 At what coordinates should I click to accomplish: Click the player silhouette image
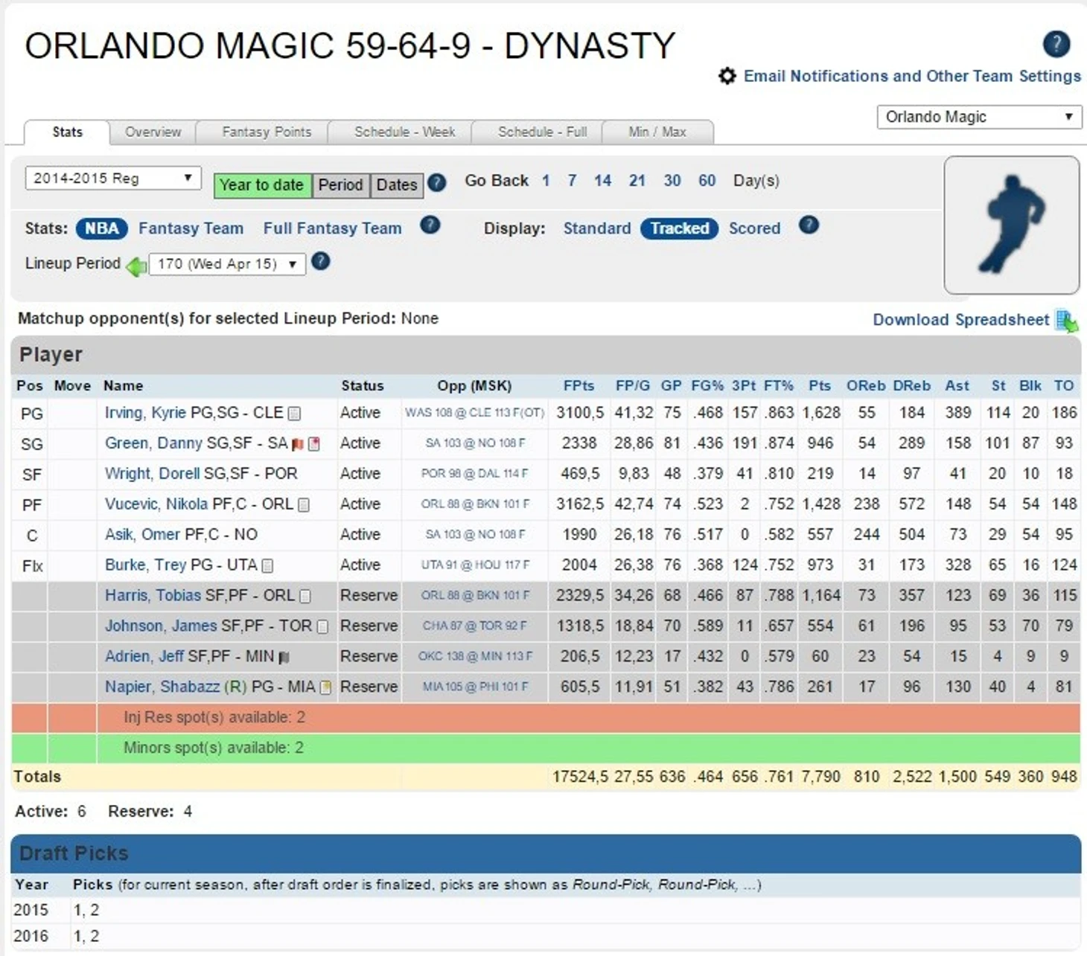pos(1012,225)
